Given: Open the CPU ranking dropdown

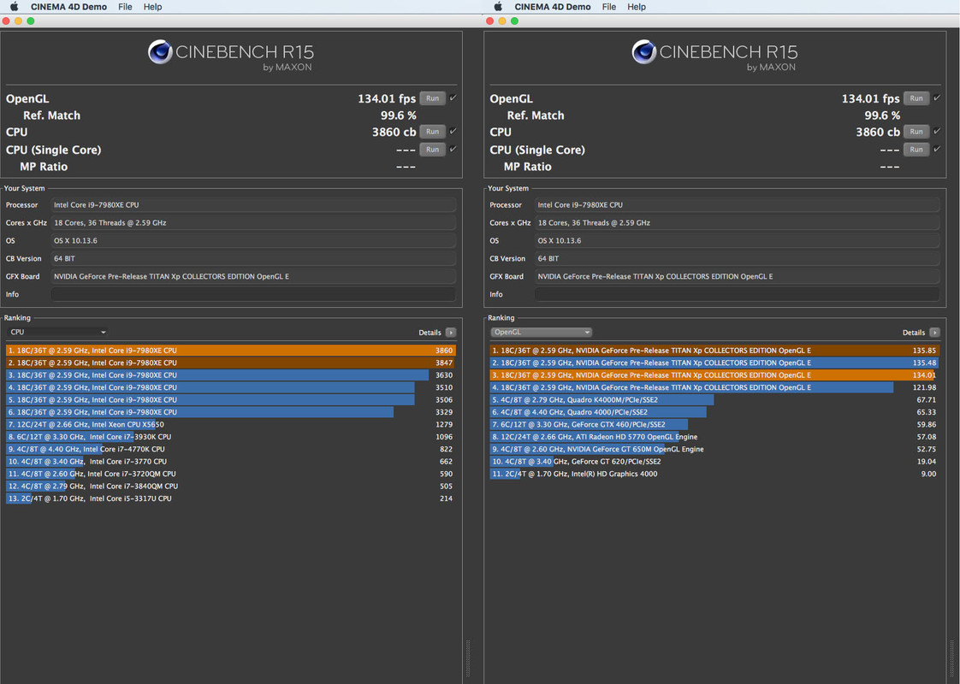Looking at the screenshot, I should (57, 333).
